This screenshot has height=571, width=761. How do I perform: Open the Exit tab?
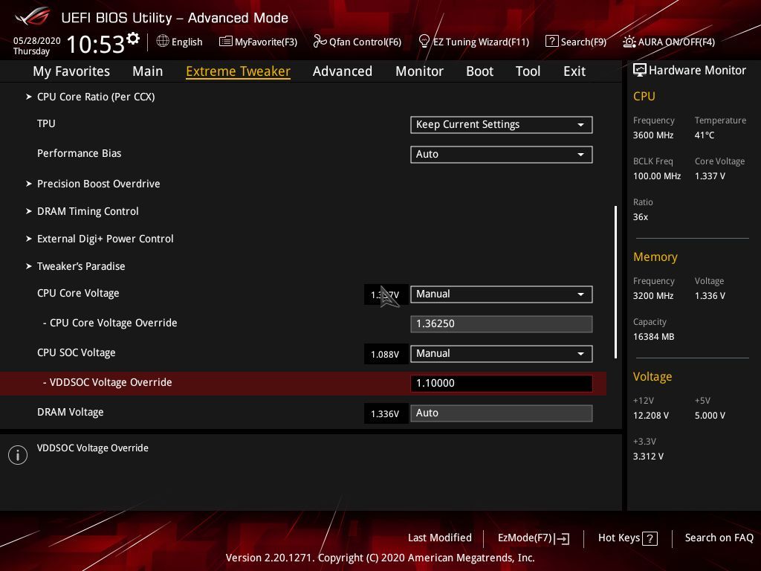(574, 71)
